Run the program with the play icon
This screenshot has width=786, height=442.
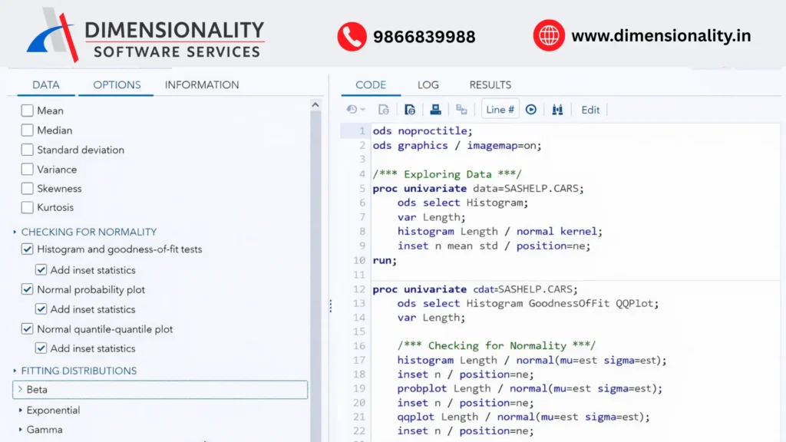[531, 109]
